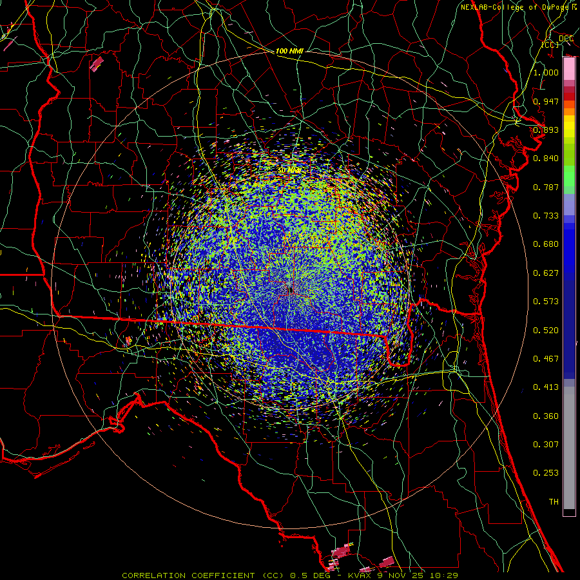Click the 0.413 scale value
Viewport: 580px width, 580px height.
(x=546, y=387)
